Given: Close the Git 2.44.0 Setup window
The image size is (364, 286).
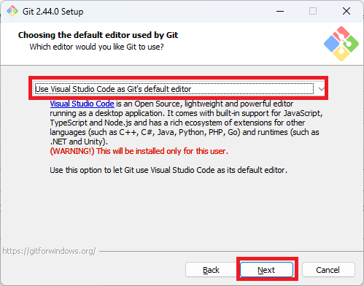Looking at the screenshot, I should 346,11.
